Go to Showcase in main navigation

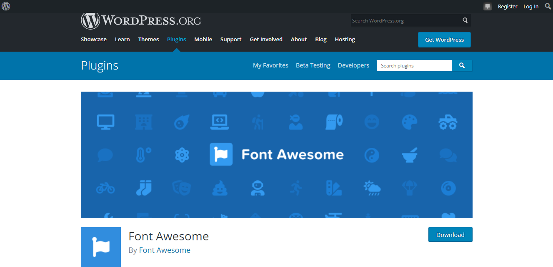click(x=94, y=39)
